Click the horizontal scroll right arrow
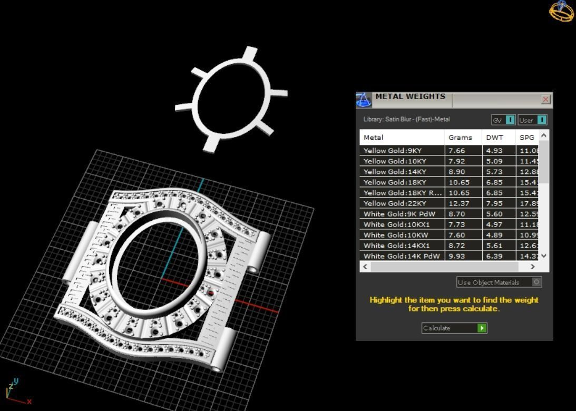The width and height of the screenshot is (576, 411). pos(533,267)
